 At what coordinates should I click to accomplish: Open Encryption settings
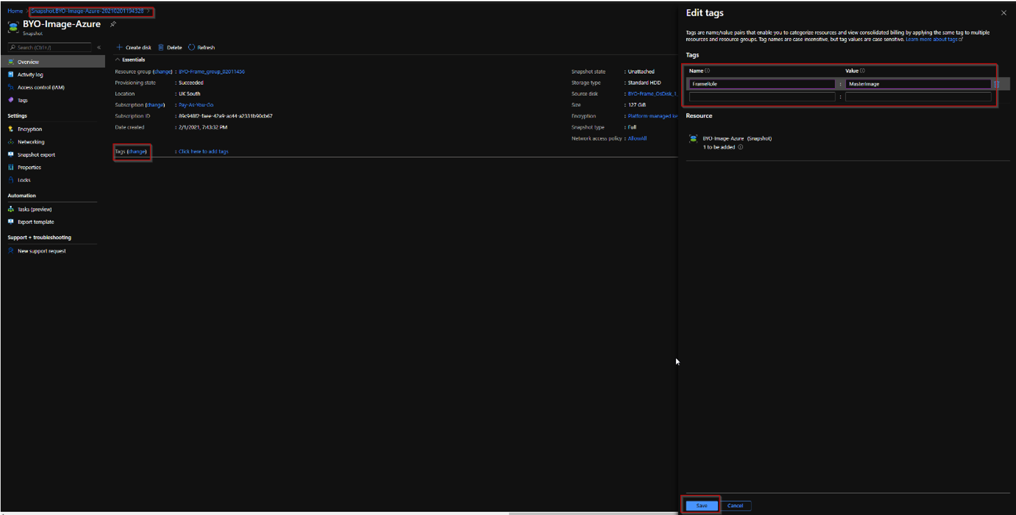[x=29, y=129]
